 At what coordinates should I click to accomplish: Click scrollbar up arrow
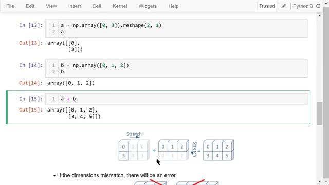[x=320, y=16]
